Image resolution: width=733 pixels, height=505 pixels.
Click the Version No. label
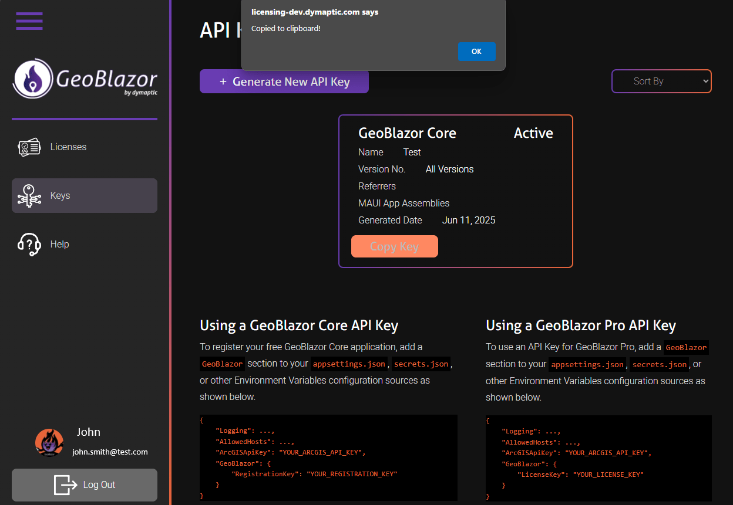(x=382, y=170)
